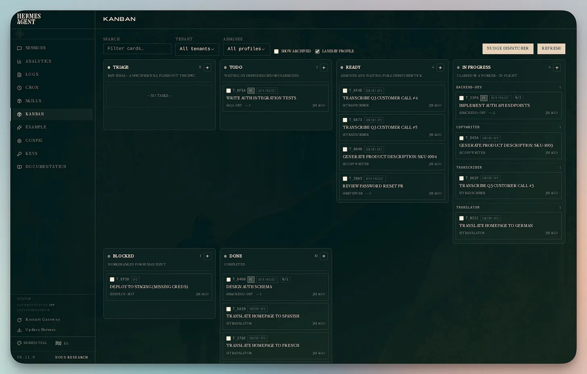Click the UK flag language icon
The width and height of the screenshot is (587, 374).
coord(58,343)
